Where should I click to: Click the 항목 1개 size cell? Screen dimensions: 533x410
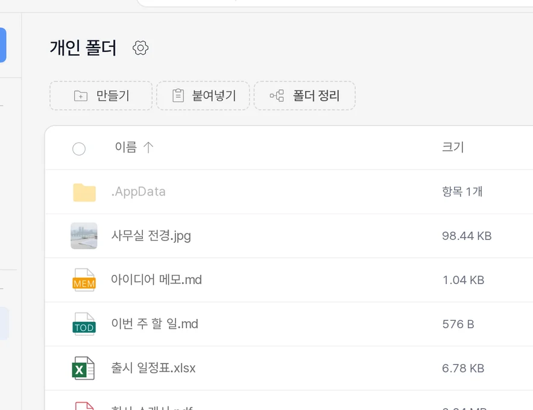(462, 192)
